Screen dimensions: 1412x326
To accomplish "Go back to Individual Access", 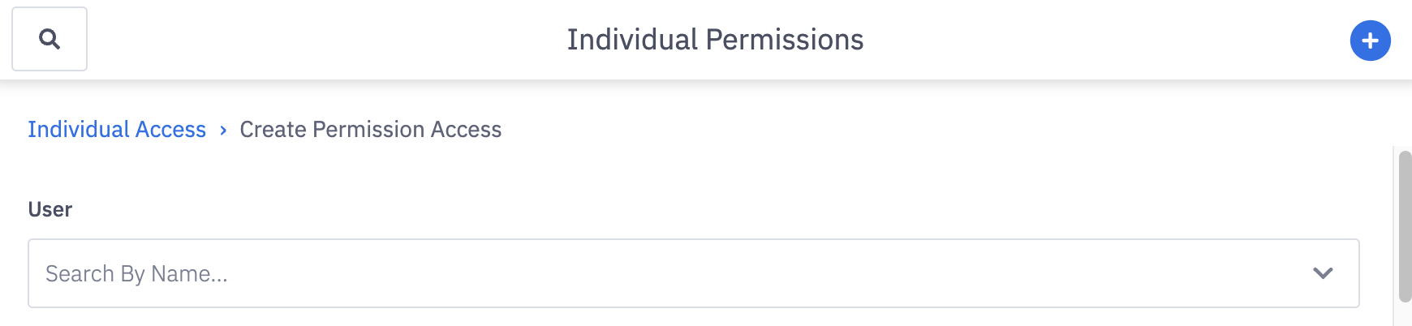I will point(117,130).
